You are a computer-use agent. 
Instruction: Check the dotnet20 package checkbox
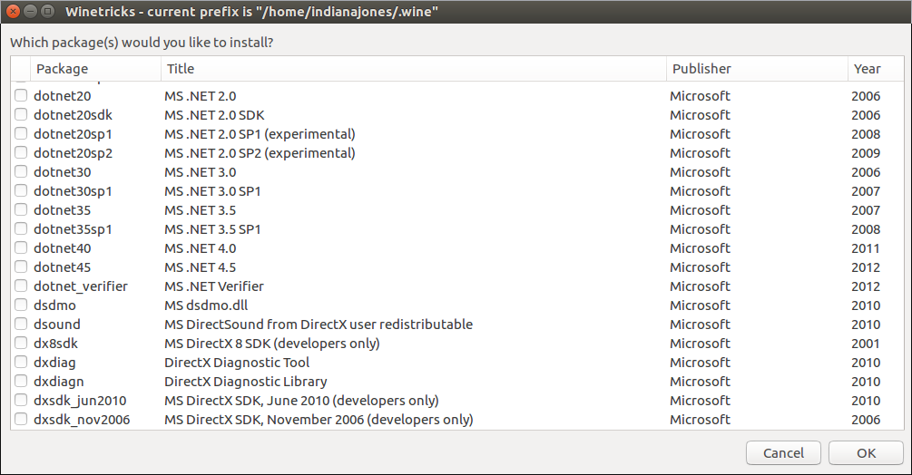point(21,95)
